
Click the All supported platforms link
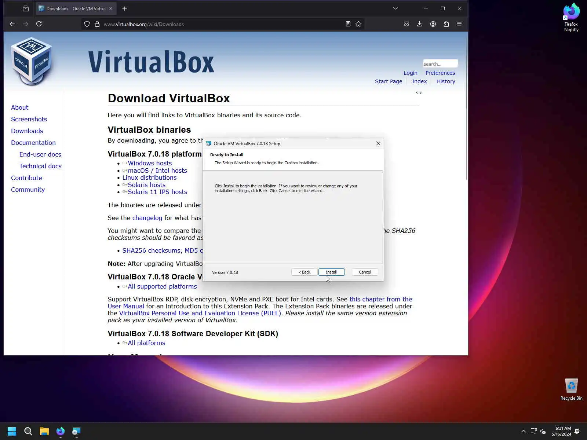click(x=162, y=286)
